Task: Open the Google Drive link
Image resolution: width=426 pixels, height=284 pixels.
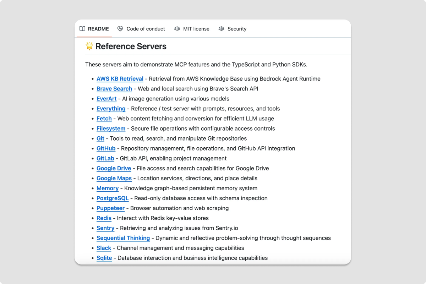Action: coord(114,168)
